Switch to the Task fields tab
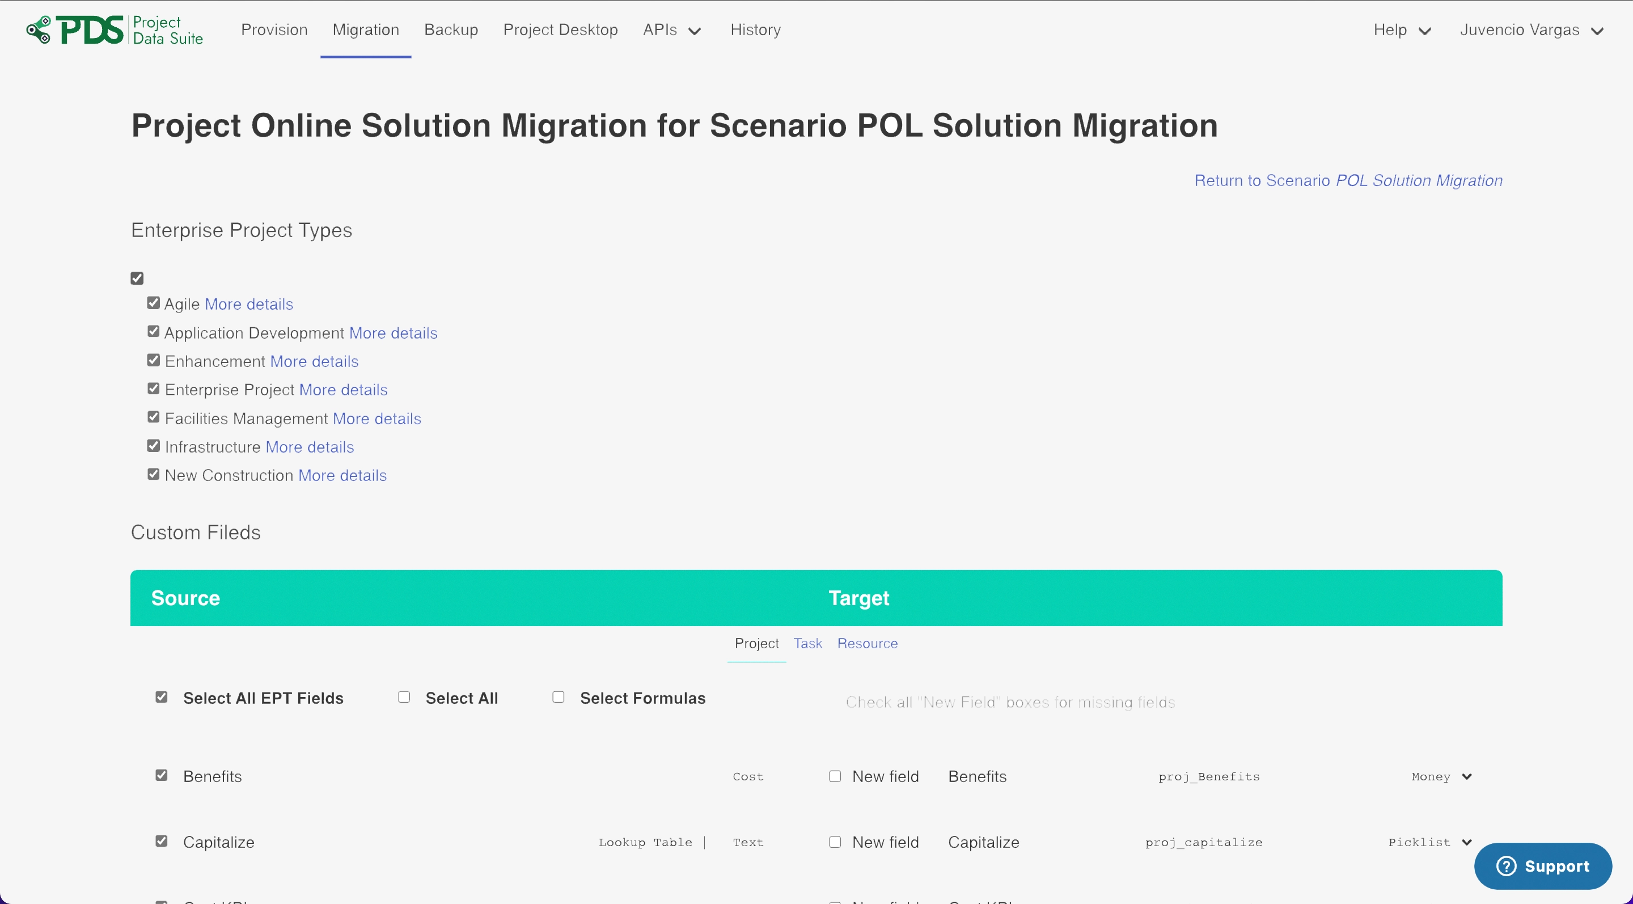This screenshot has width=1633, height=904. pos(807,644)
